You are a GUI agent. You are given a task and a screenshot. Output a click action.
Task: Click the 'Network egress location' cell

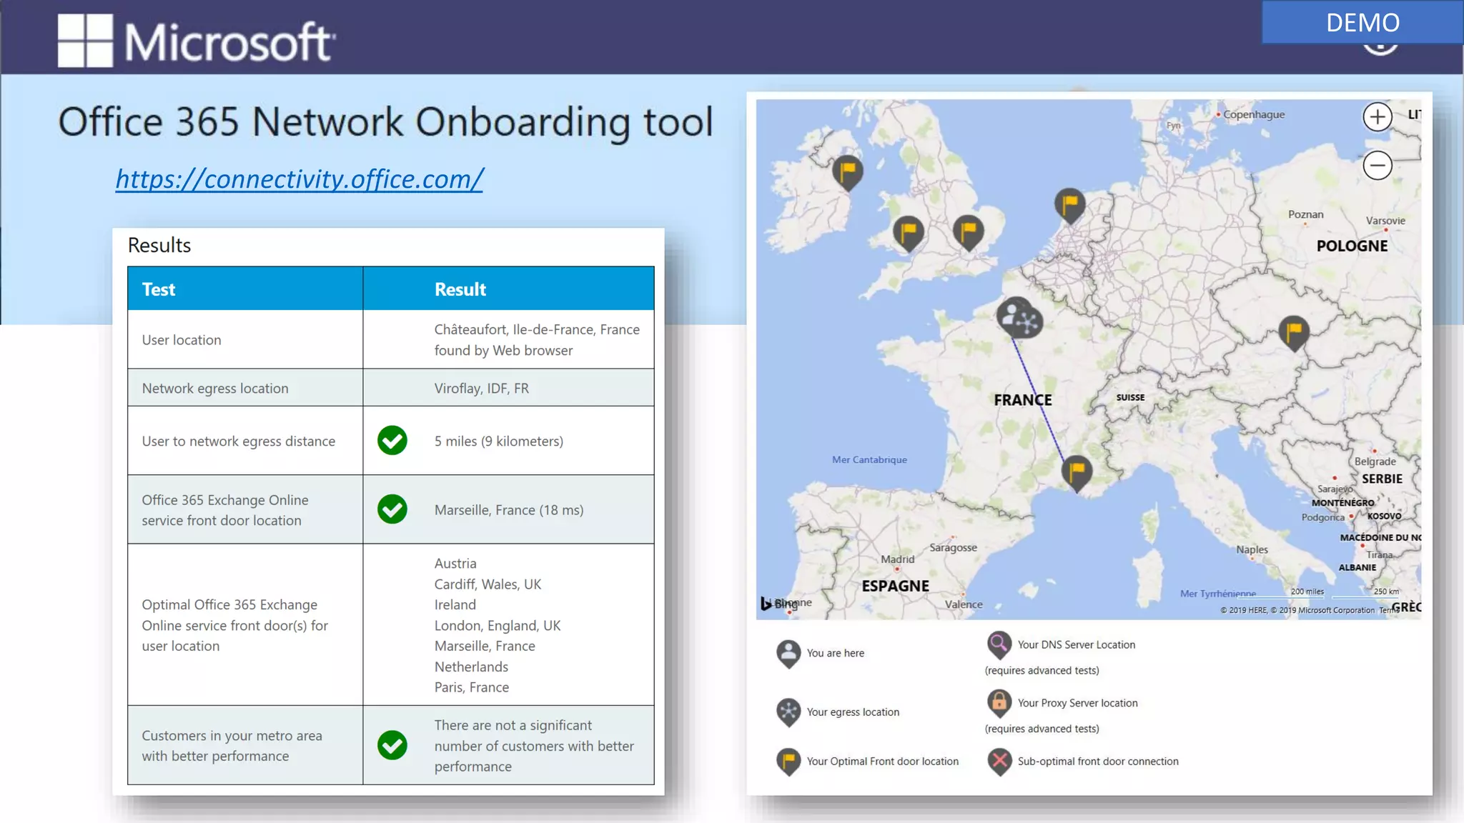tap(245, 388)
